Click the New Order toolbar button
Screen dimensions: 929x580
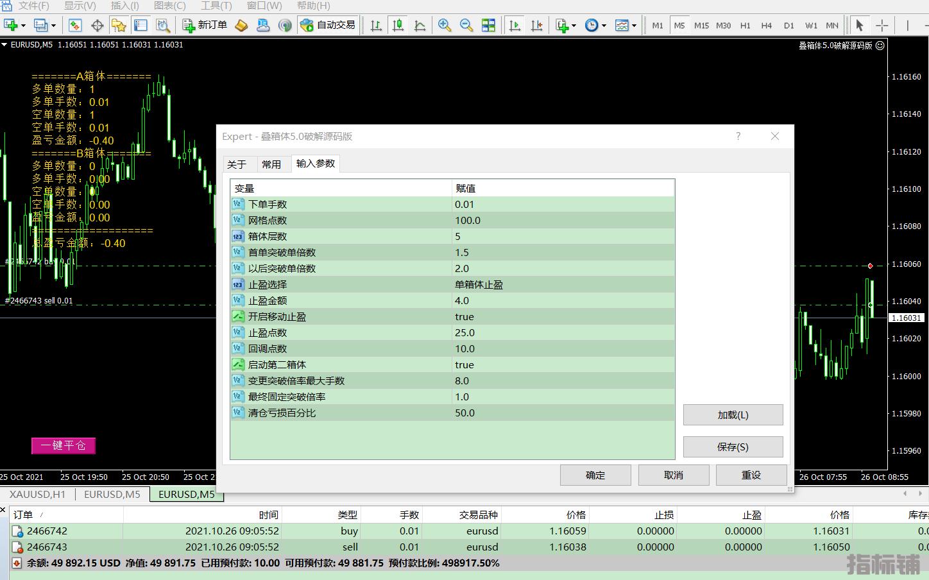click(x=205, y=25)
